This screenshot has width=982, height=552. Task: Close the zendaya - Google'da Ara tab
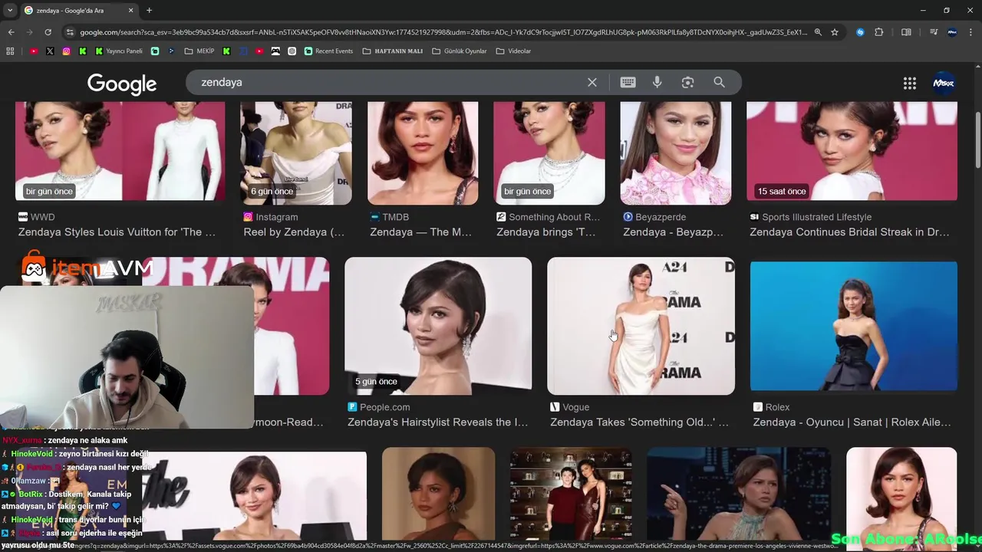130,10
